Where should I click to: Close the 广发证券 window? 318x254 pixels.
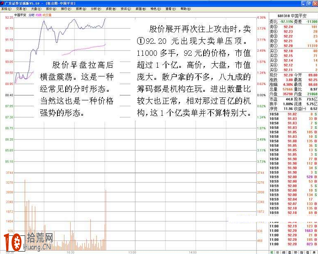[315, 3]
